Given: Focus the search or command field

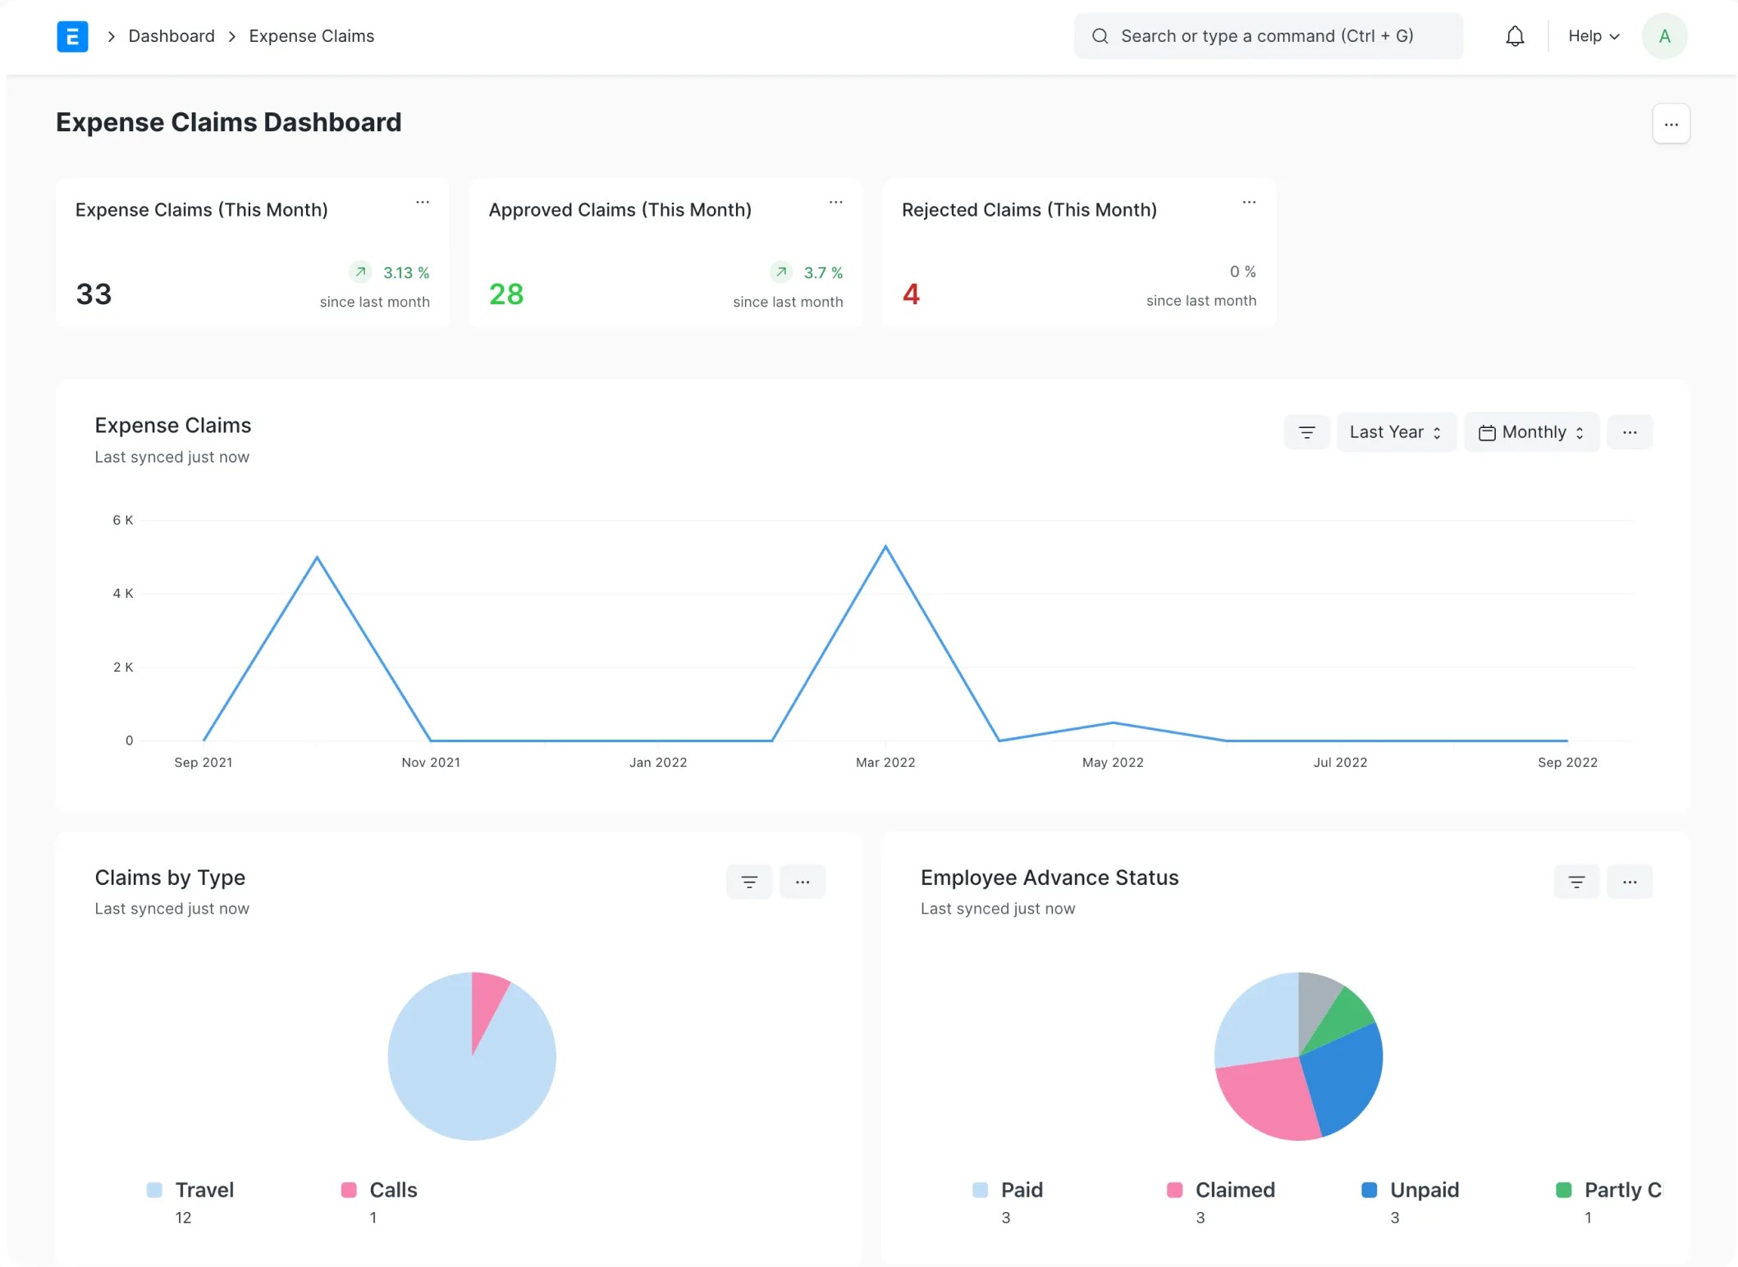Looking at the screenshot, I should click(x=1268, y=36).
